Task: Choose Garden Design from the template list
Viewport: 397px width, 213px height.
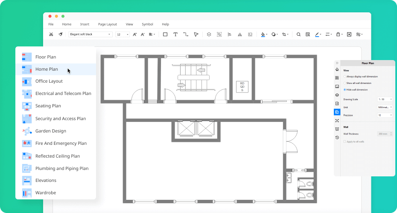Action: click(x=50, y=131)
